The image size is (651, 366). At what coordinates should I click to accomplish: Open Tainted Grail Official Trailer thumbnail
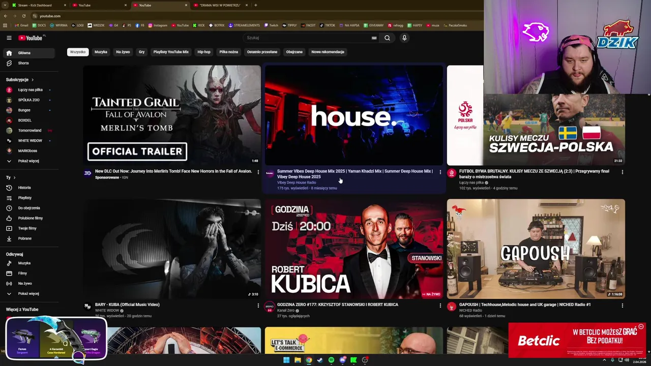click(x=172, y=115)
